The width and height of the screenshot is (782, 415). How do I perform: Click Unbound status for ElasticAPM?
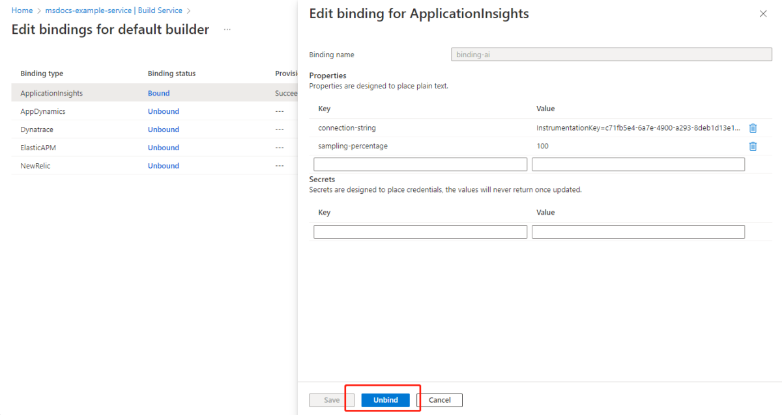coord(163,148)
